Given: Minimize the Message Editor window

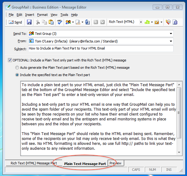Looking at the screenshot, I should coord(157,7).
